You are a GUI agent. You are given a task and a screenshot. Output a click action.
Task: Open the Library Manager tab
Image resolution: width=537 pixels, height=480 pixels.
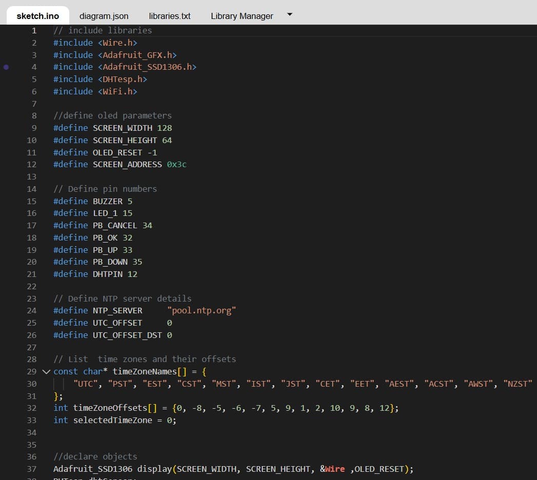point(242,16)
